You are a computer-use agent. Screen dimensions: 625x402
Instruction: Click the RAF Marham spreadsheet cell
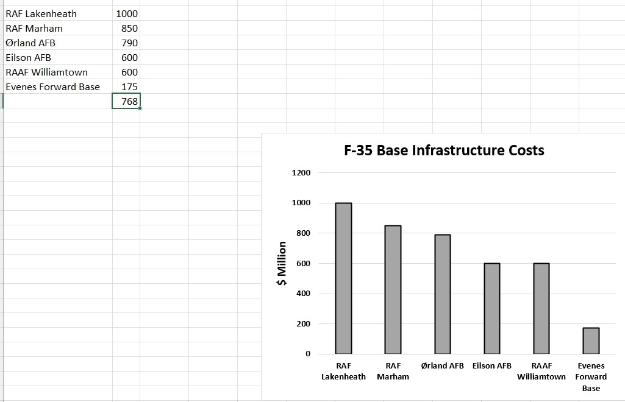click(x=58, y=28)
